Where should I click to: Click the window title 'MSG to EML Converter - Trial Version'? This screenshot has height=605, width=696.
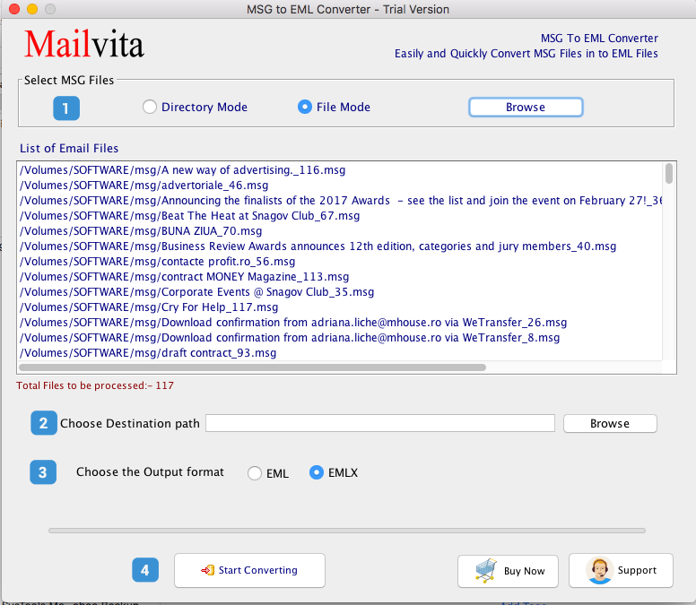[x=348, y=9]
